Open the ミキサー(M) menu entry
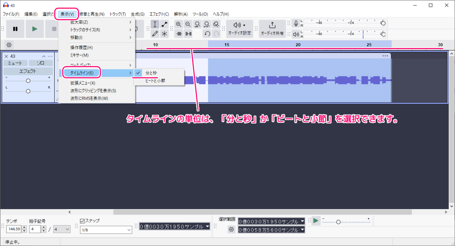This screenshot has height=246, width=455. pyautogui.click(x=80, y=55)
